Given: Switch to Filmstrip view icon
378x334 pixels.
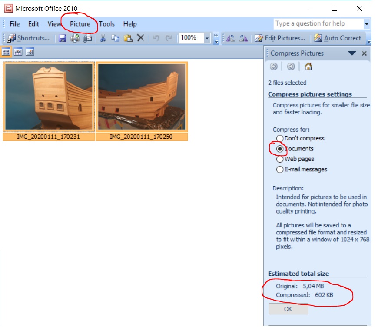Looking at the screenshot, I should (18, 52).
